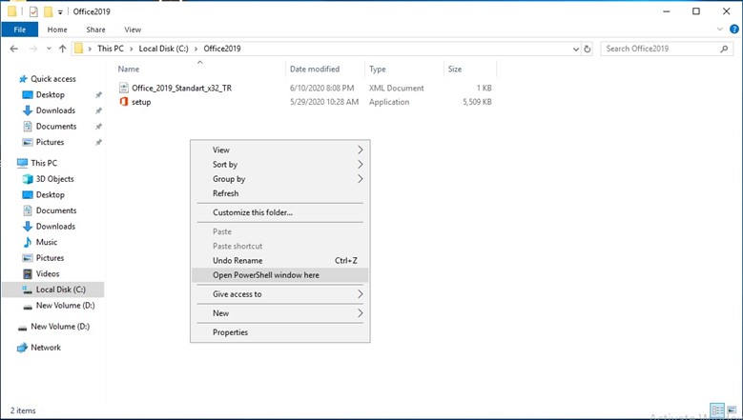Viewport: 743px width, 420px height.
Task: Open indented New Volume (D:) under This PC
Action: point(66,306)
